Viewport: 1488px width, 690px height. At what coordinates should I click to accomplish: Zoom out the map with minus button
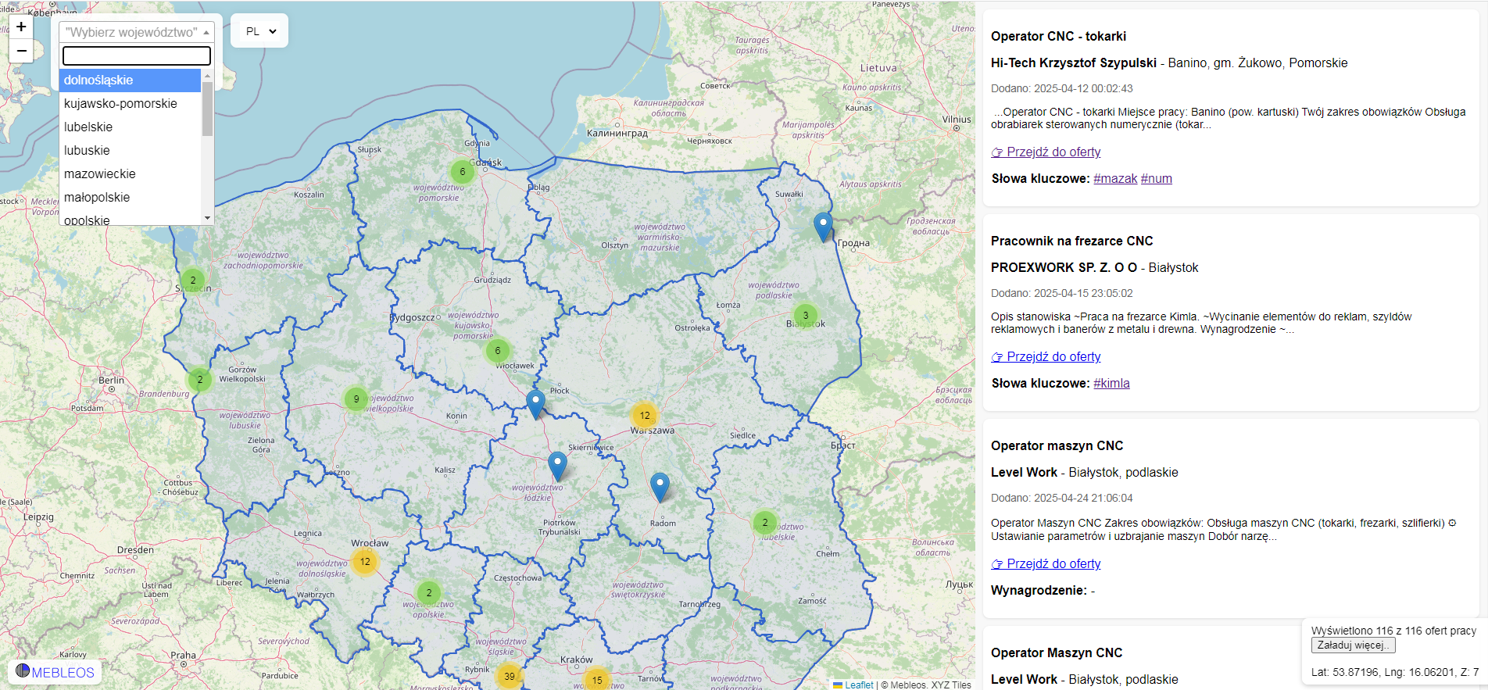click(x=21, y=51)
